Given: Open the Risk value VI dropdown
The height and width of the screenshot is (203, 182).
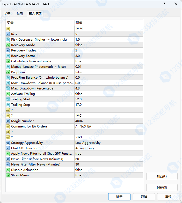Looking at the screenshot, I should tap(109, 34).
